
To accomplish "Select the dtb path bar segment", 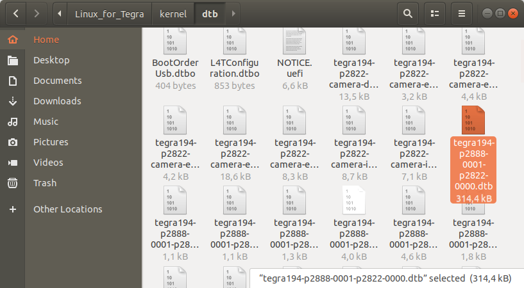I will point(210,13).
